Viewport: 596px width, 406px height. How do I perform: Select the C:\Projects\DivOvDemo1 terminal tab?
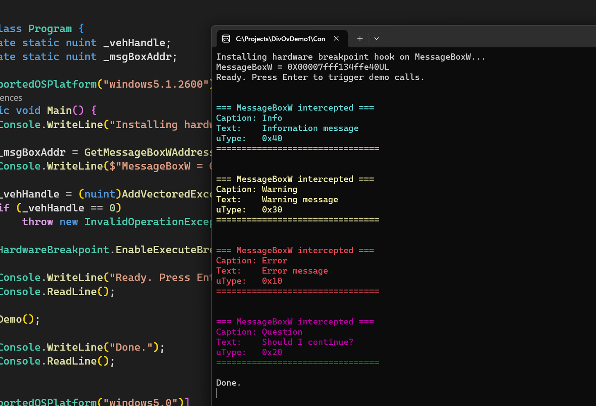[x=280, y=38]
